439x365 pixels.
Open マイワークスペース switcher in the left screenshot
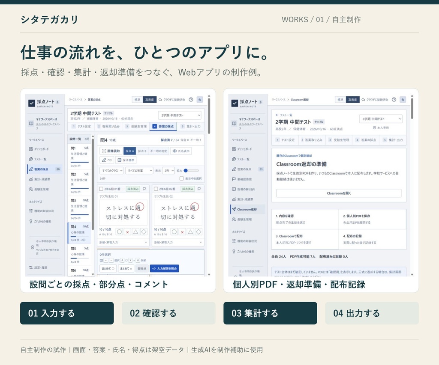(45, 123)
